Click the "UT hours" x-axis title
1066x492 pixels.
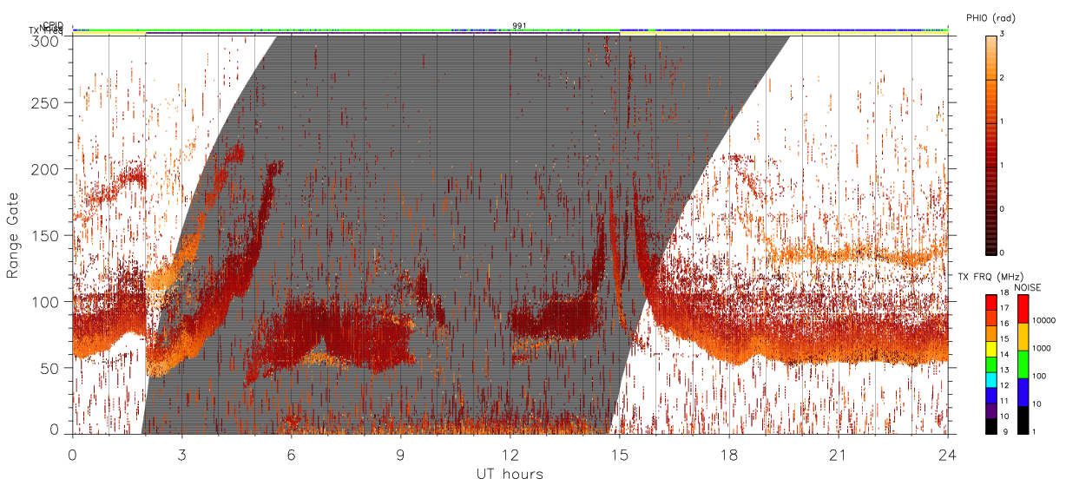pyautogui.click(x=510, y=474)
